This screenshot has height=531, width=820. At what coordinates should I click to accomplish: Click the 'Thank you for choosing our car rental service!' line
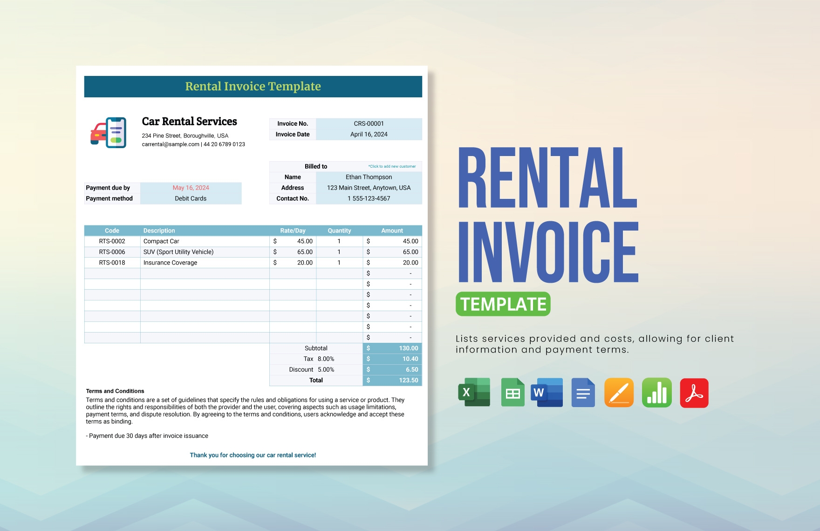click(x=253, y=455)
